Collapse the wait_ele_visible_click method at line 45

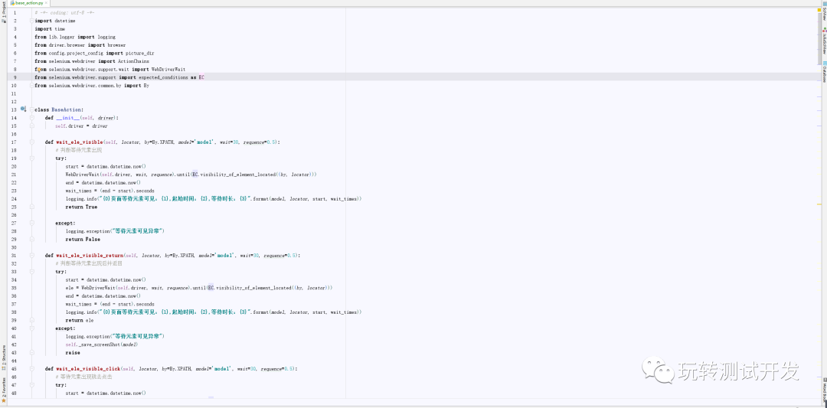[x=31, y=369]
